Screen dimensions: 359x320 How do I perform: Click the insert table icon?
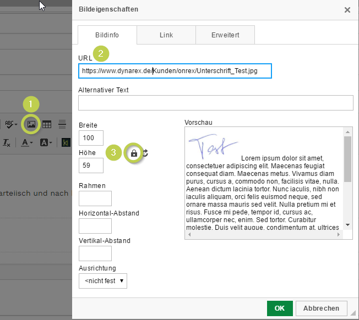tap(47, 124)
